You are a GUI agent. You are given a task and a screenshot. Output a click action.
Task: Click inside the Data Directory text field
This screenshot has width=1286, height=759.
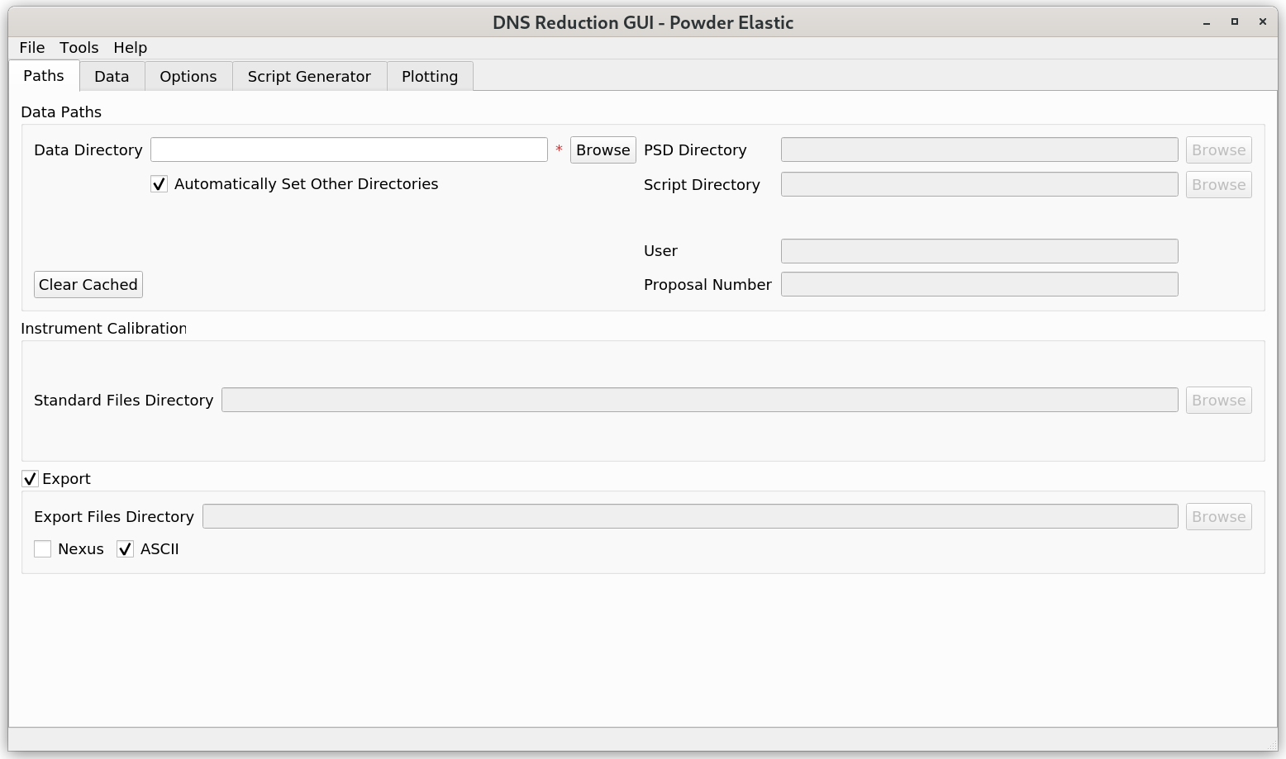pyautogui.click(x=349, y=150)
